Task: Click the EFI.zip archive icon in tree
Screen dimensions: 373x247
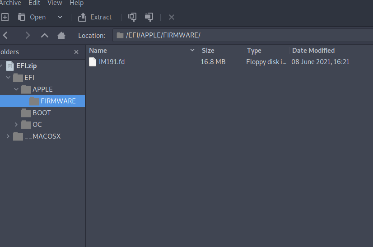Action: [x=10, y=66]
